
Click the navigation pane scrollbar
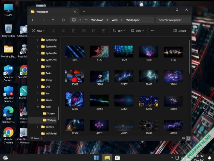click(x=59, y=113)
